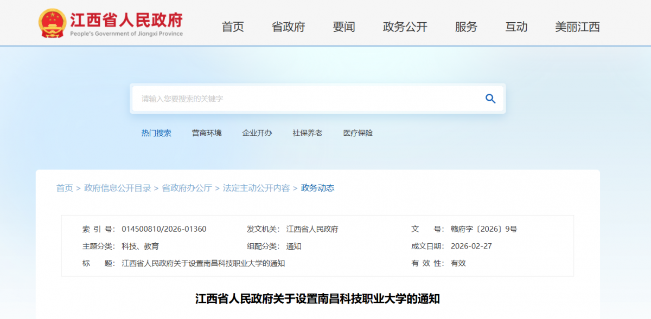Image resolution: width=651 pixels, height=319 pixels.
Task: Click the 企业开办 hot search link
Action: pyautogui.click(x=257, y=133)
